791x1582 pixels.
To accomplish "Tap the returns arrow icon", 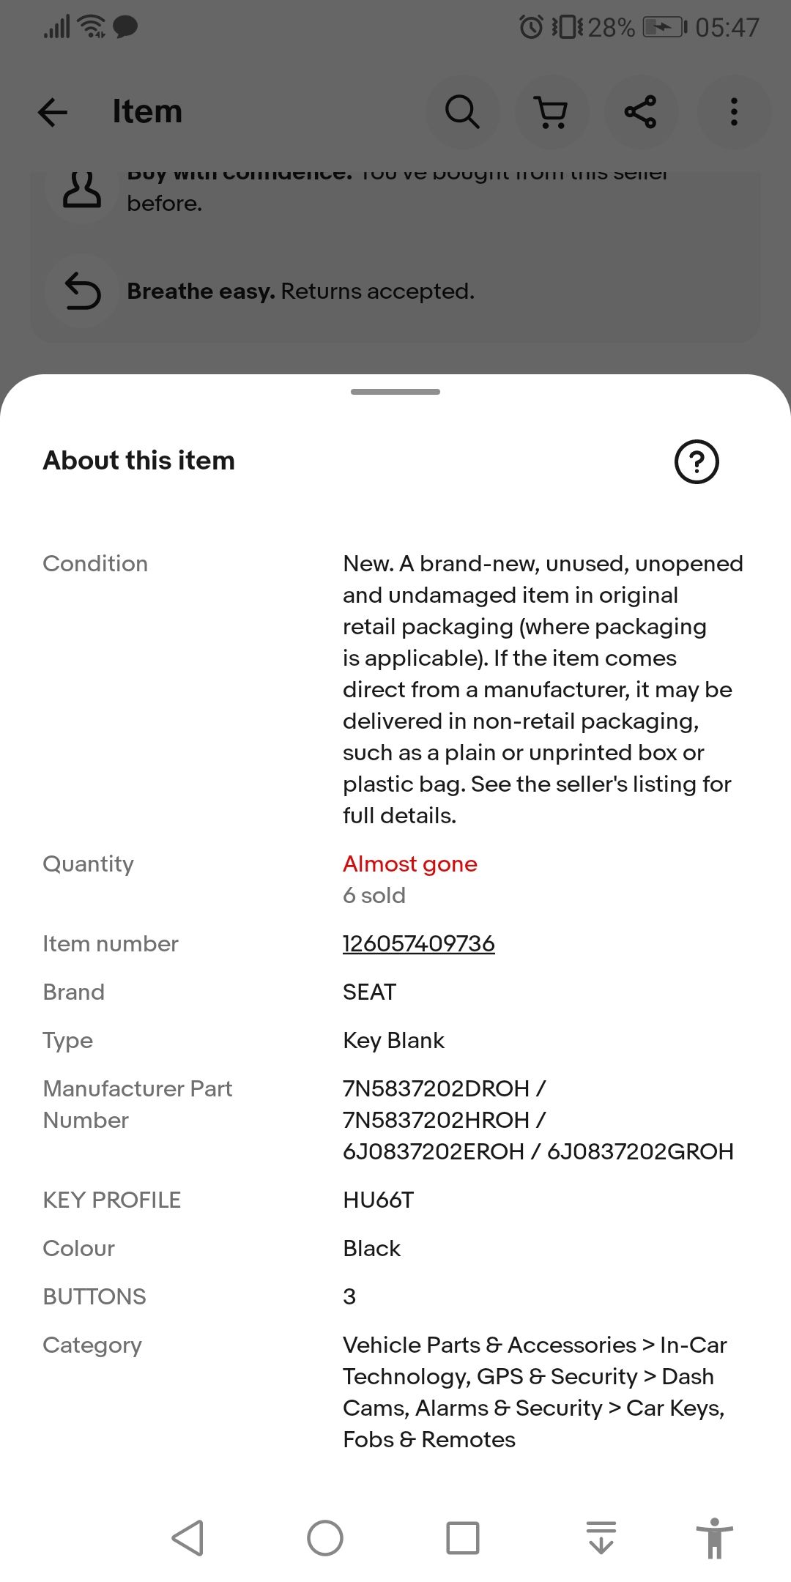I will click(x=82, y=291).
